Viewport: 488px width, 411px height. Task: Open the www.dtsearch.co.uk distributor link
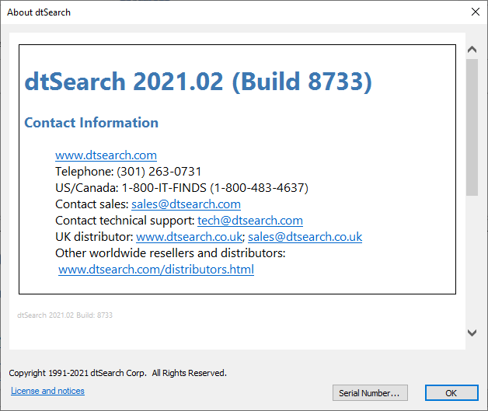point(189,237)
